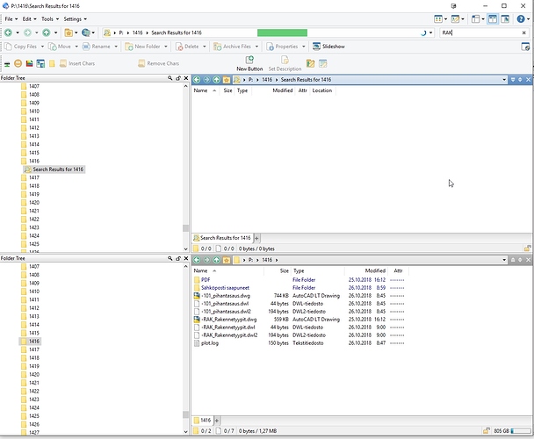The image size is (534, 439).
Task: Click the Forward navigation arrow in main toolbar
Action: point(27,32)
